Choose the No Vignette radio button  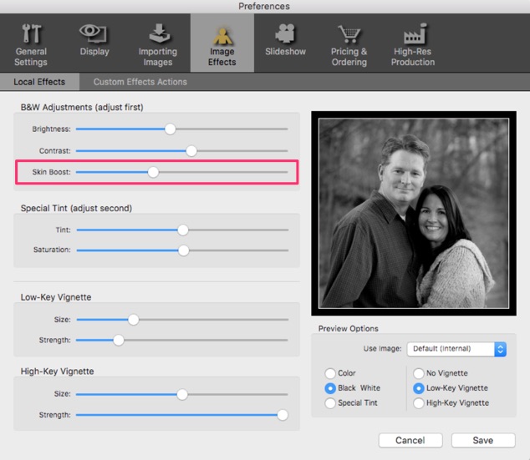click(x=419, y=374)
